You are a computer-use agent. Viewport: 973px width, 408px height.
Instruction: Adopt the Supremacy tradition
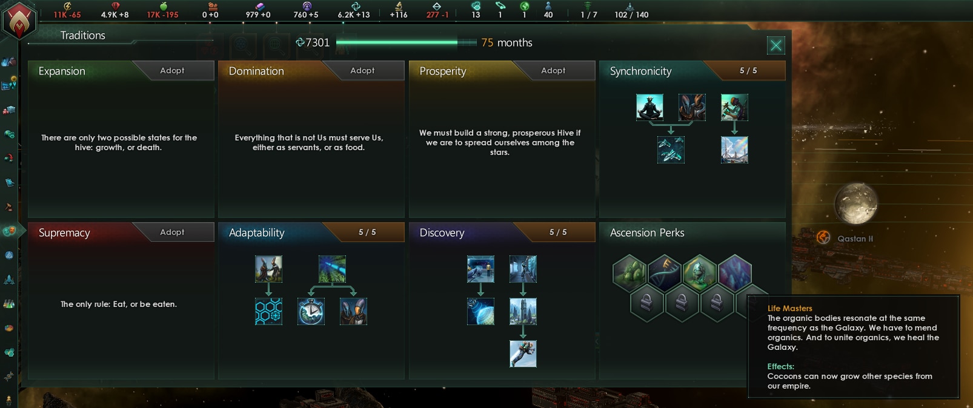click(x=173, y=232)
